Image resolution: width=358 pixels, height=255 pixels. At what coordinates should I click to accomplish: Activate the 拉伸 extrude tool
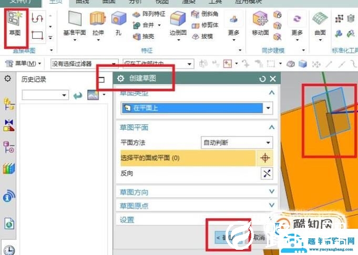click(x=98, y=18)
